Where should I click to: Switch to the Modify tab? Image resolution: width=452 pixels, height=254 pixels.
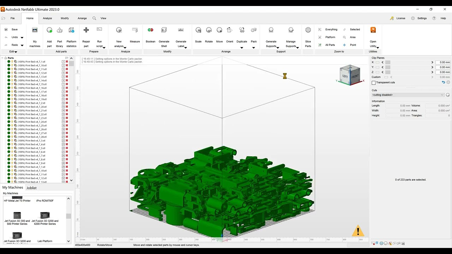pyautogui.click(x=65, y=18)
